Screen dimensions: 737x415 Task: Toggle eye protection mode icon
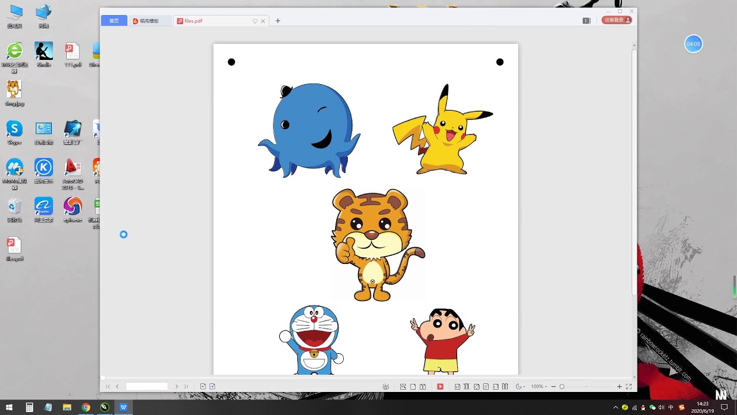[x=386, y=387]
